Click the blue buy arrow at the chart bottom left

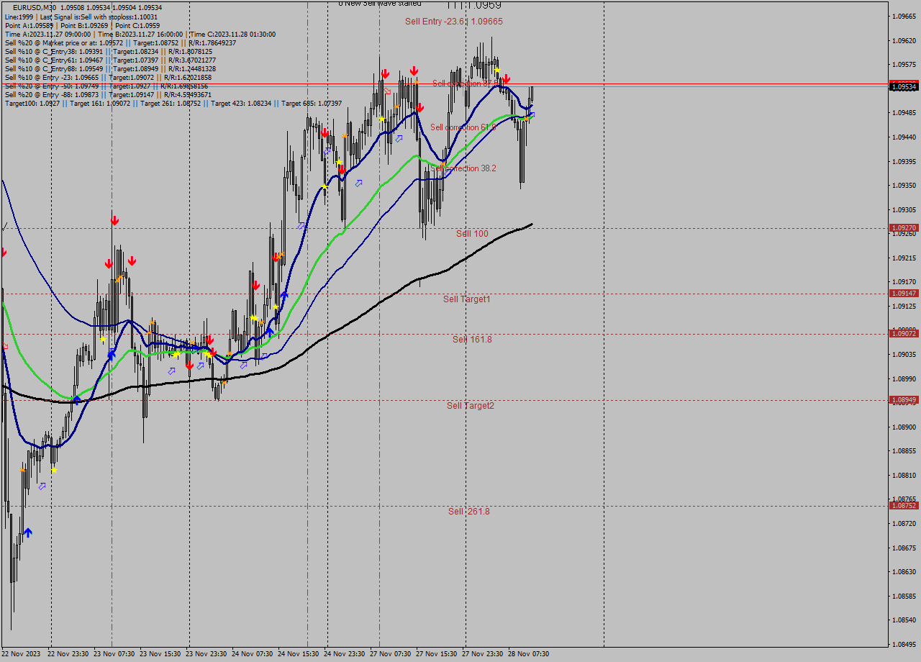point(27,532)
